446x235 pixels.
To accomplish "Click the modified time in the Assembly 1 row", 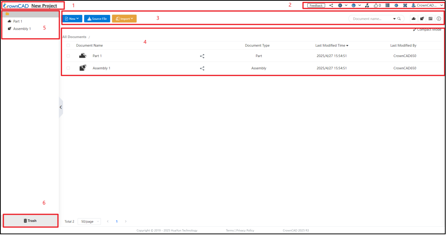I will 332,68.
